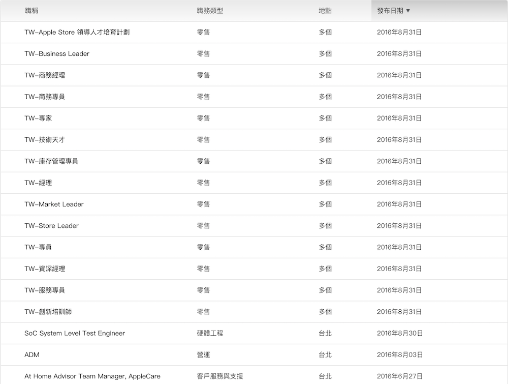View the TW–專家 job listing

[38, 119]
